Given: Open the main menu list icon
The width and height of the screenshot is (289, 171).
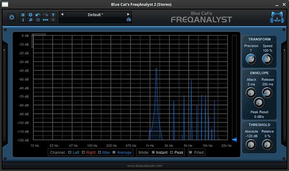Looking at the screenshot, I should pyautogui.click(x=23, y=15).
